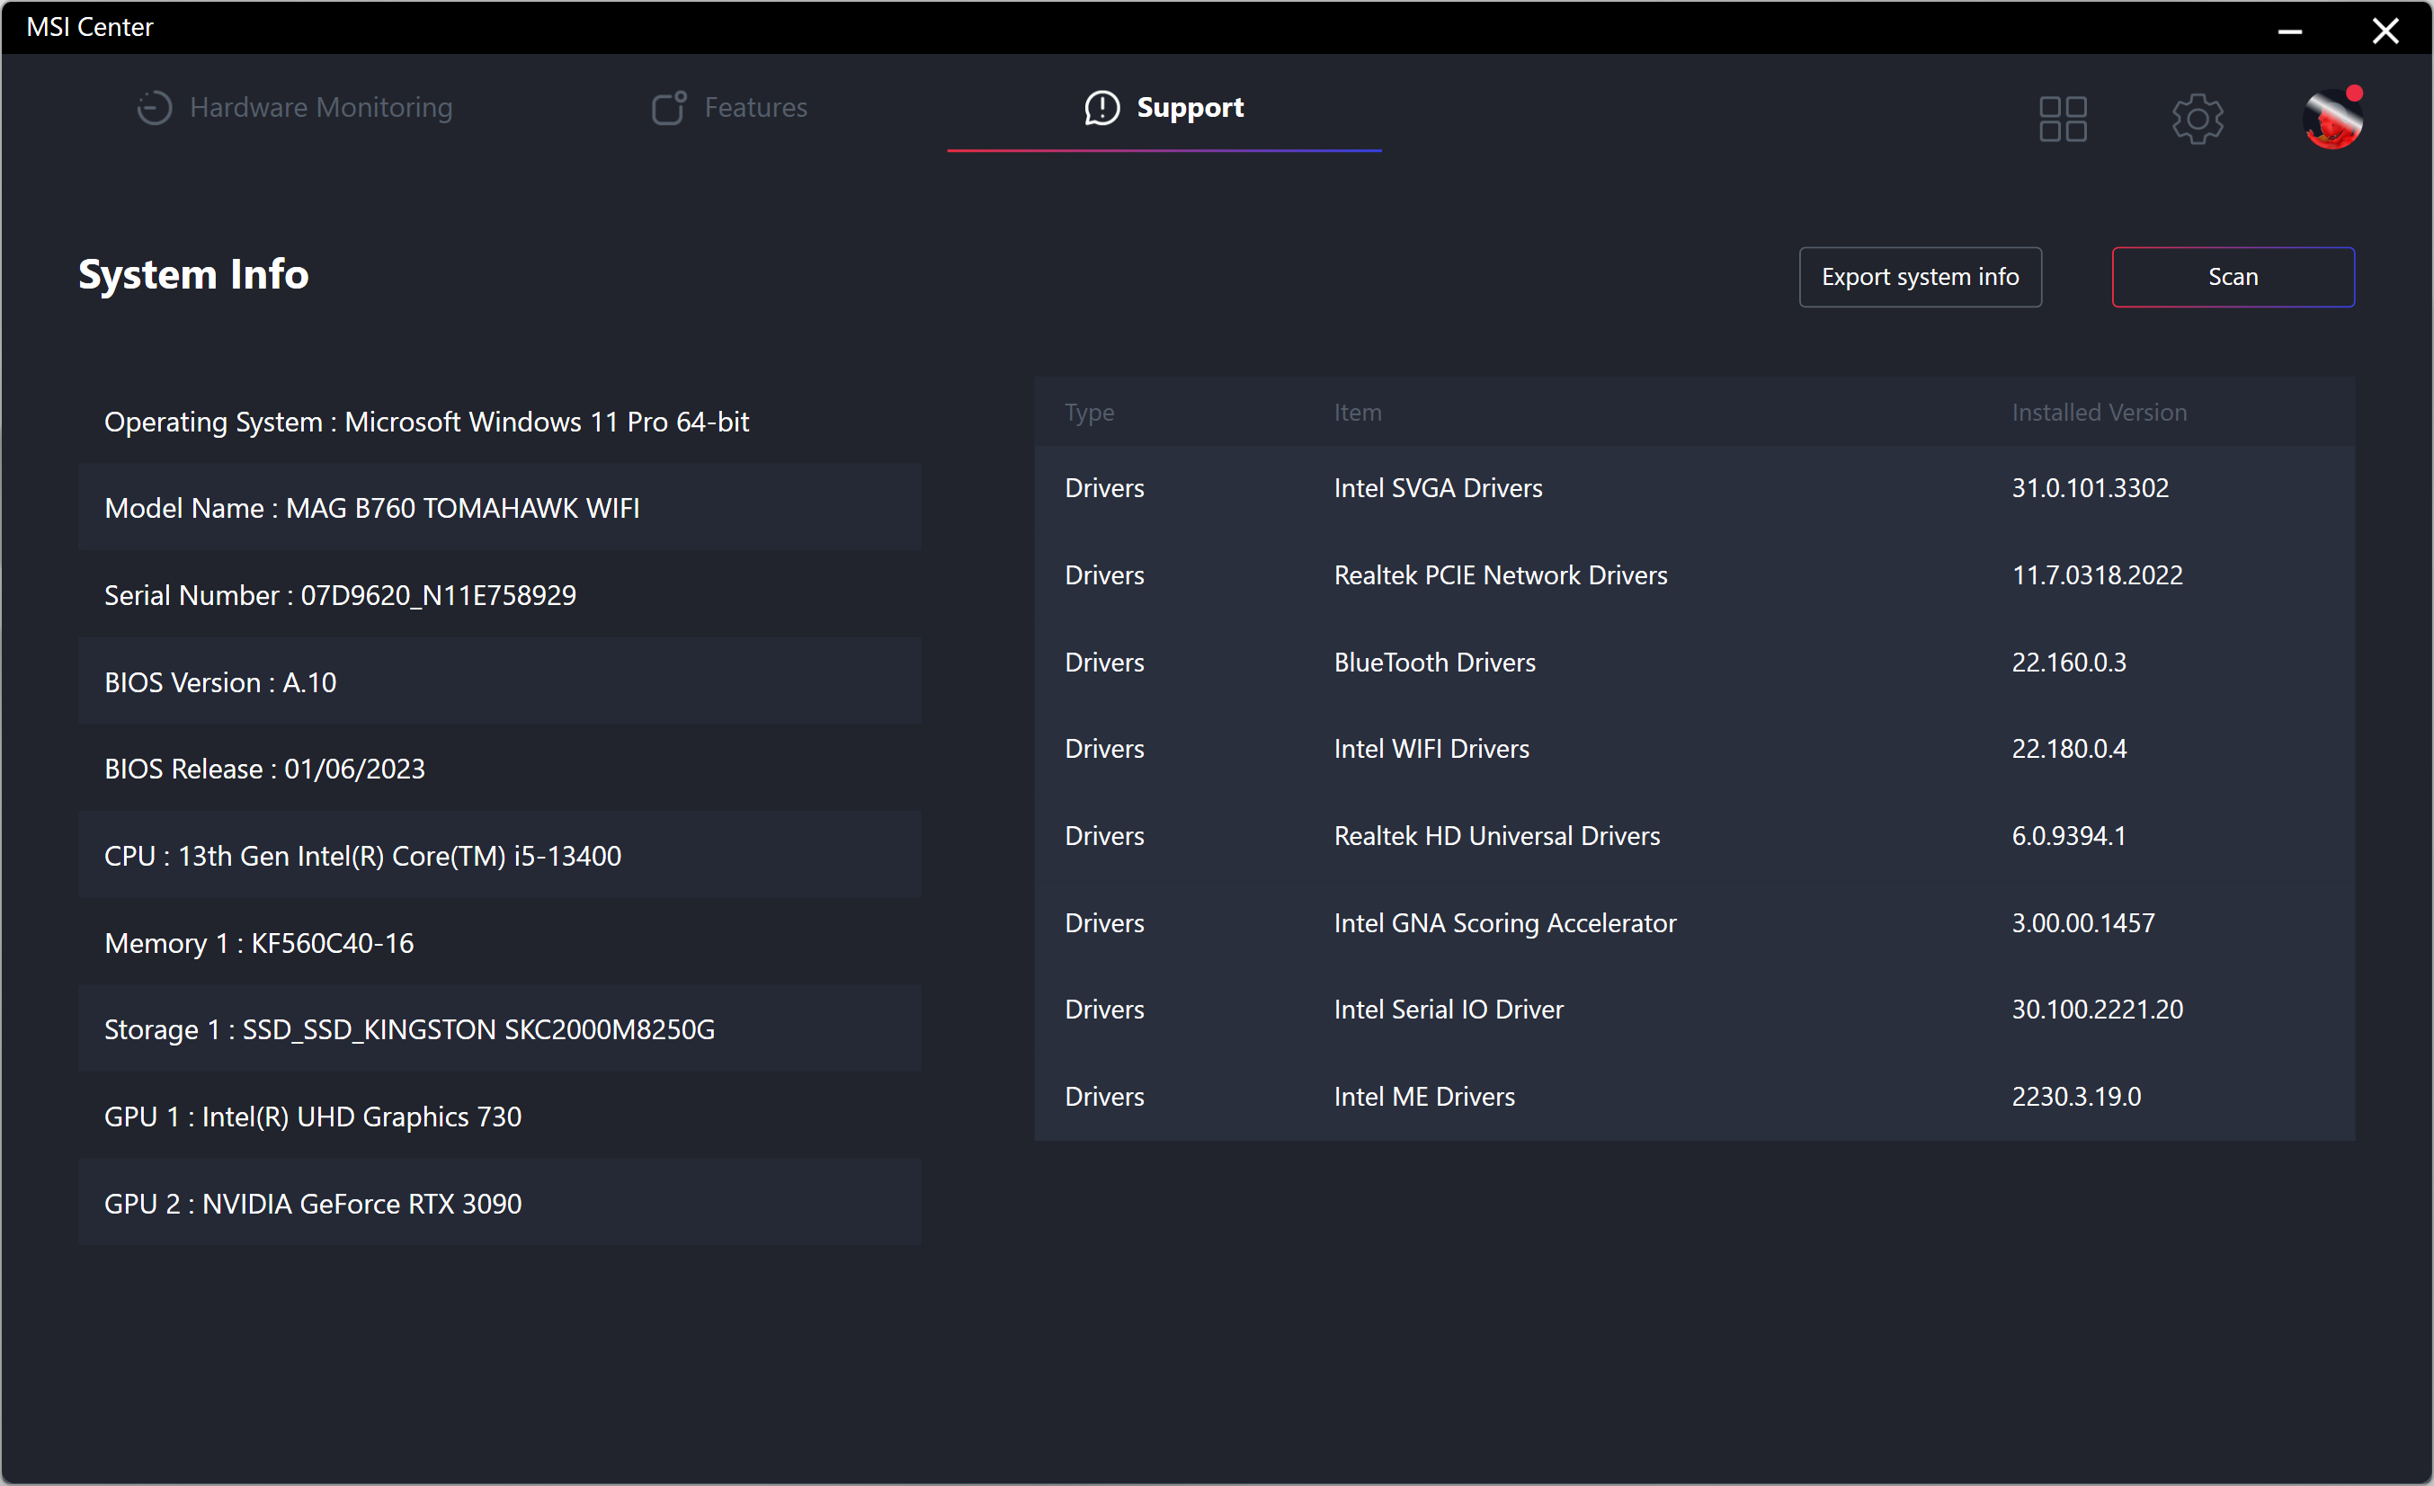Click the Export system info button
2434x1486 pixels.
1920,277
